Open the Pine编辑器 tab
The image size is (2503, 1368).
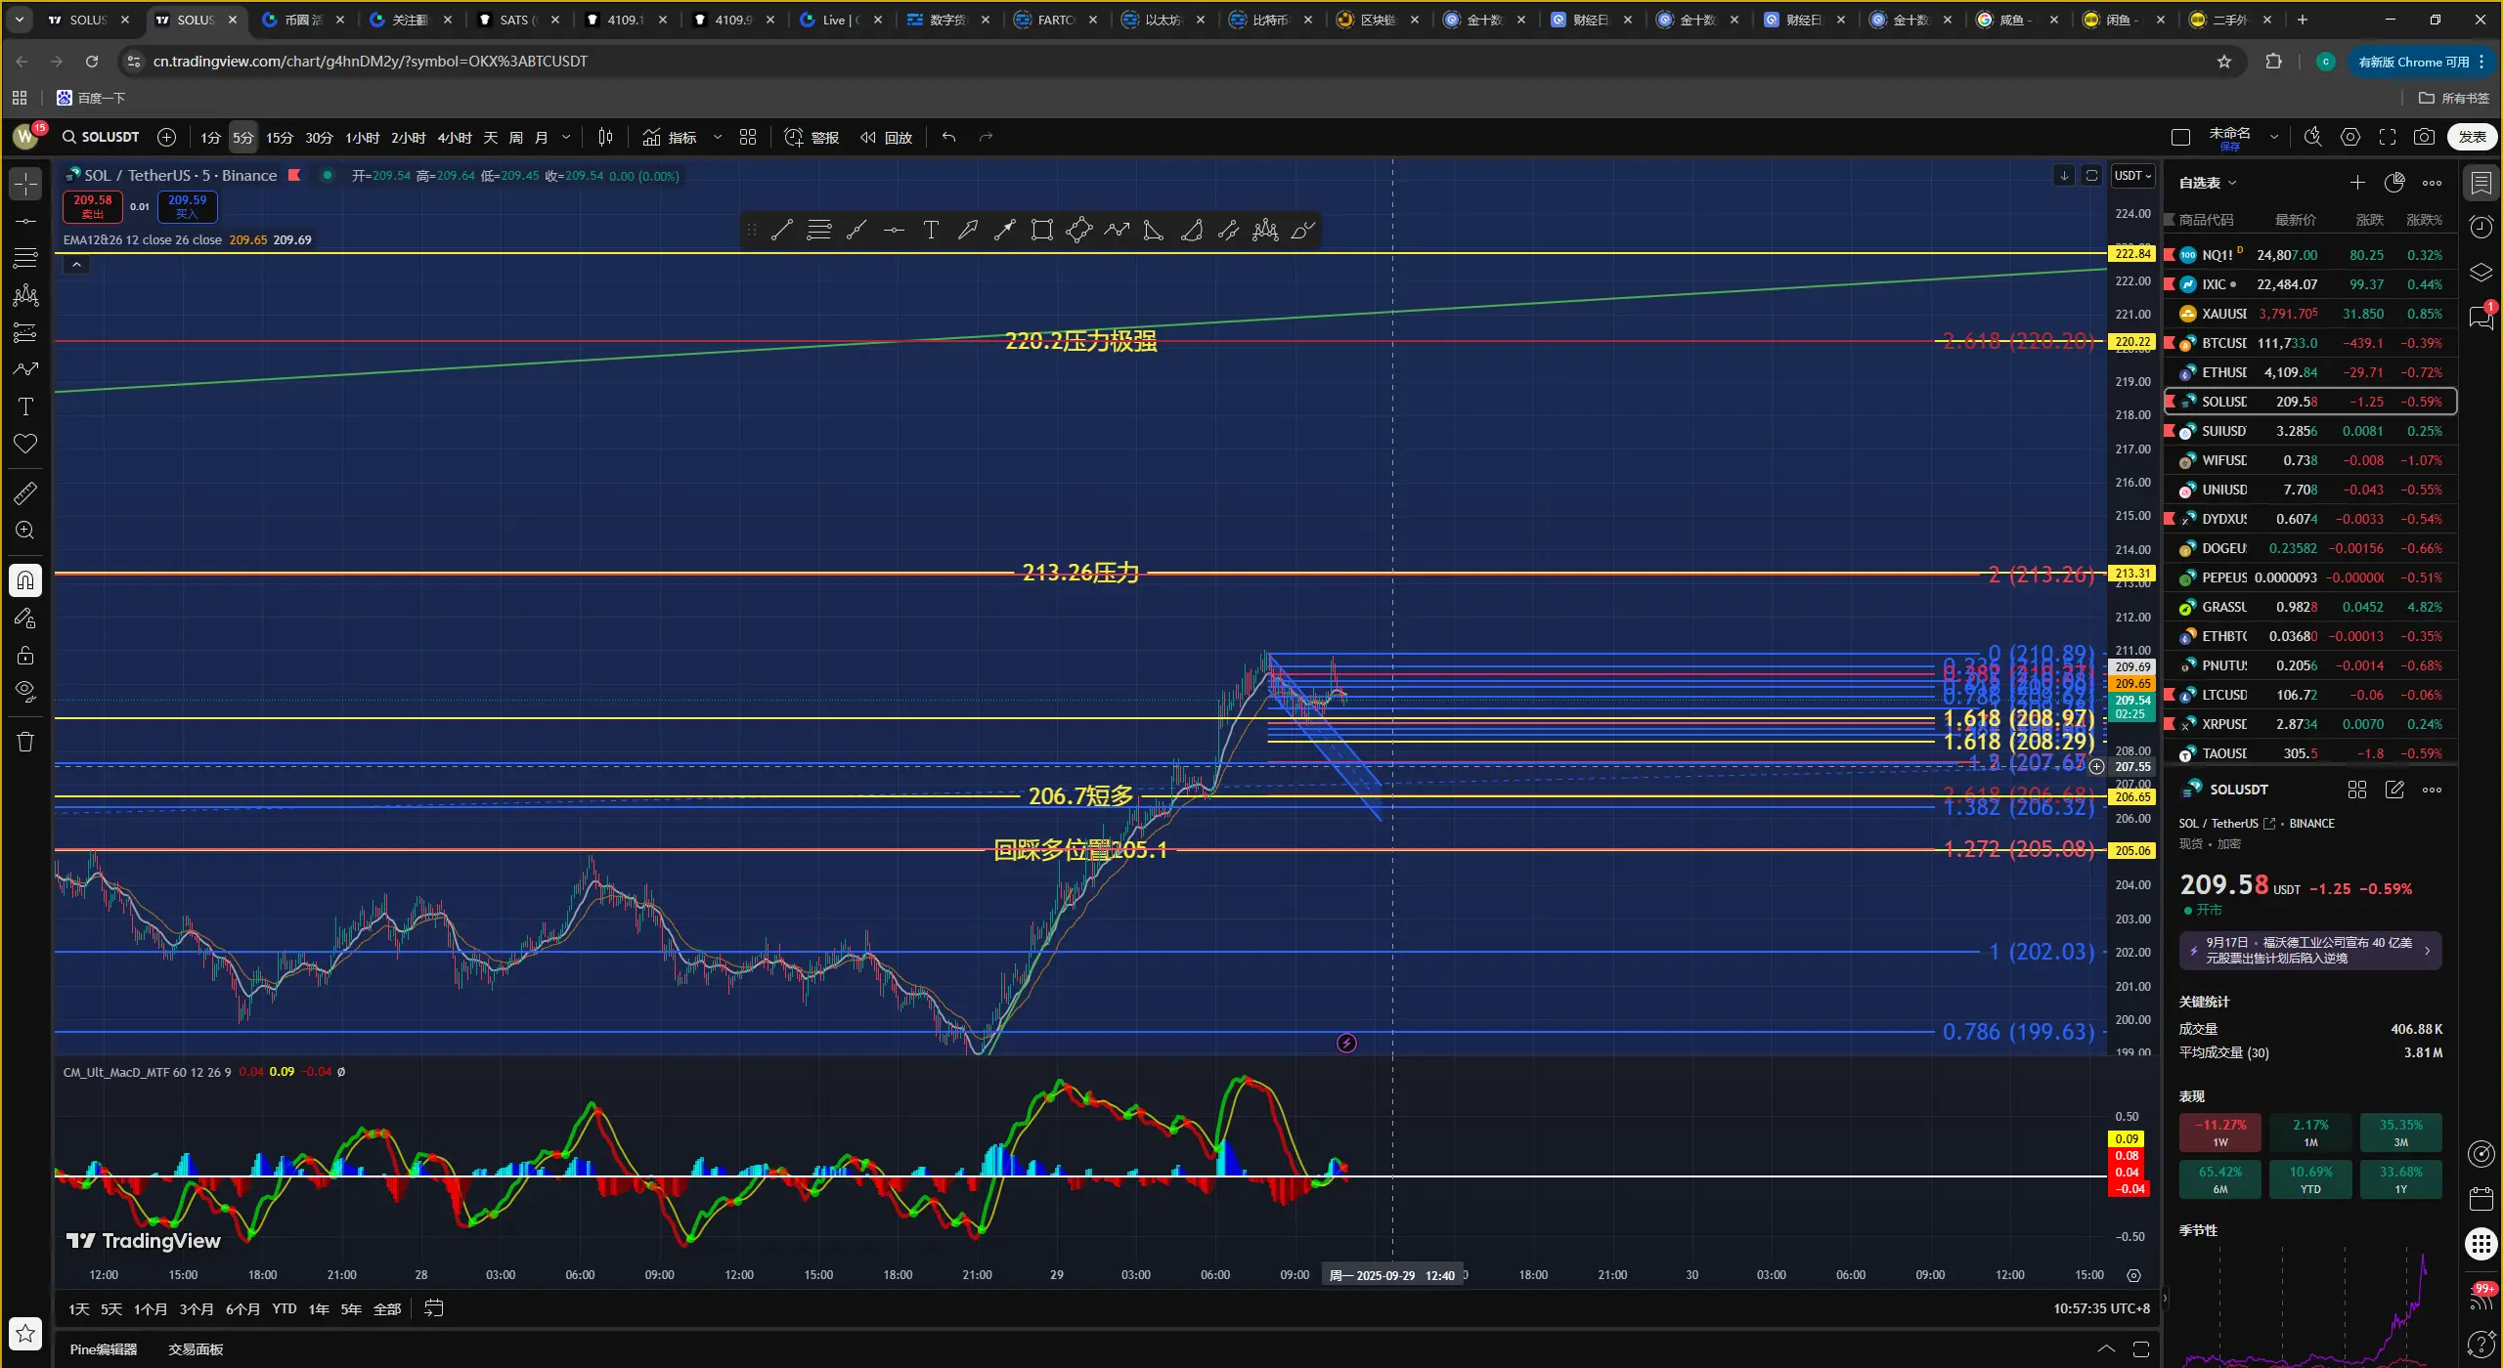pyautogui.click(x=104, y=1349)
